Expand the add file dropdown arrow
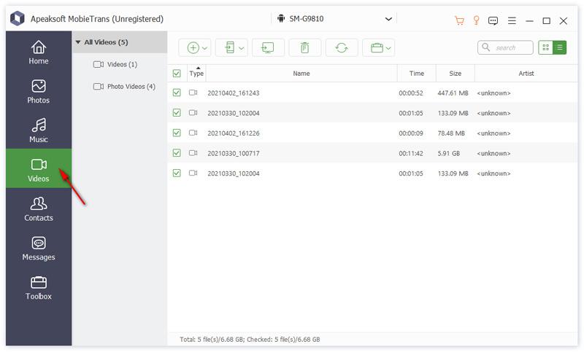The width and height of the screenshot is (584, 352). coord(205,48)
